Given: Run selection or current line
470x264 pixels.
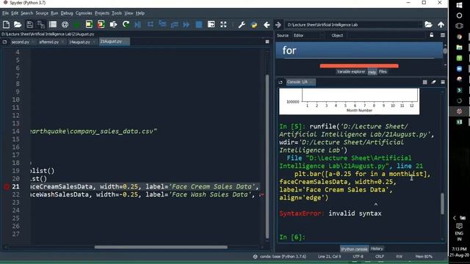Looking at the screenshot, I should click(x=113, y=24).
